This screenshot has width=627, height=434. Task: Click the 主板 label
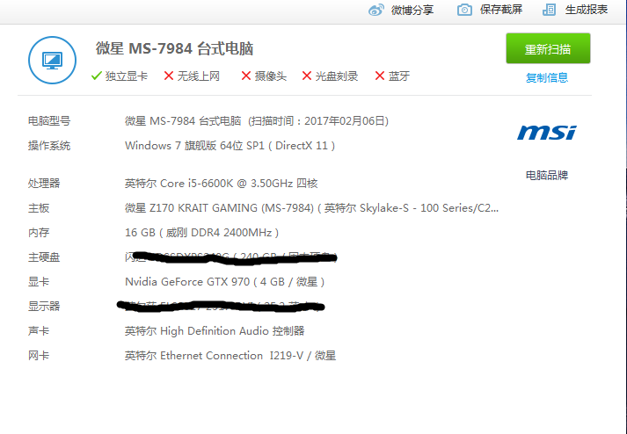39,208
